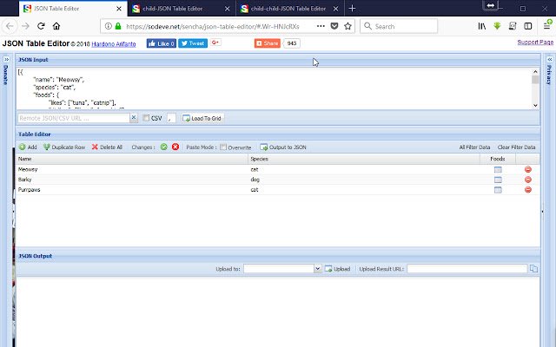Click the Load To Grid button
556x347 pixels.
pos(201,117)
